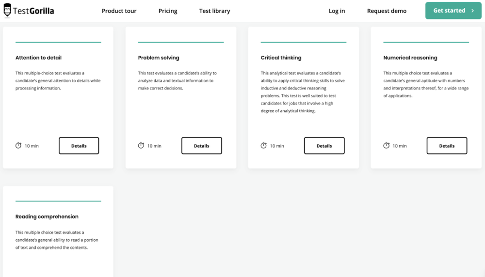Viewport: 485px width, 277px height.
Task: Open the Test library menu item
Action: [x=214, y=11]
